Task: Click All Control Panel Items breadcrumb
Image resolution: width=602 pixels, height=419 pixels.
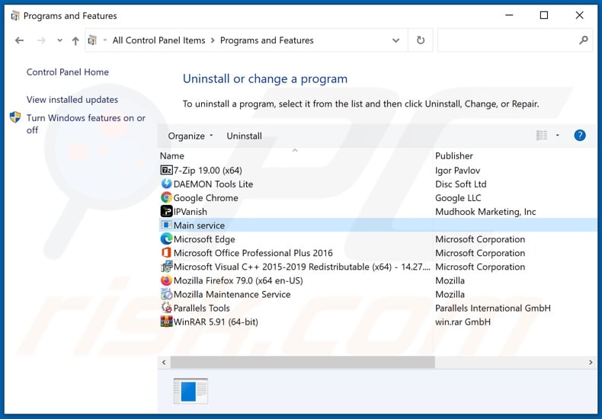Action: [x=159, y=40]
